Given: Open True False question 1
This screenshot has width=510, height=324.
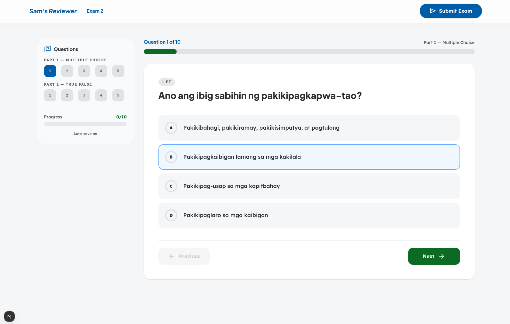Looking at the screenshot, I should (50, 95).
